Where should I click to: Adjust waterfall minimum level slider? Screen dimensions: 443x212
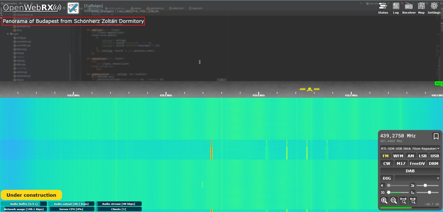pyautogui.click(x=427, y=192)
